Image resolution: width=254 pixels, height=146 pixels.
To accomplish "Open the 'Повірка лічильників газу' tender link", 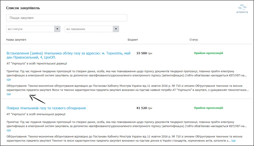I will 46,108.
